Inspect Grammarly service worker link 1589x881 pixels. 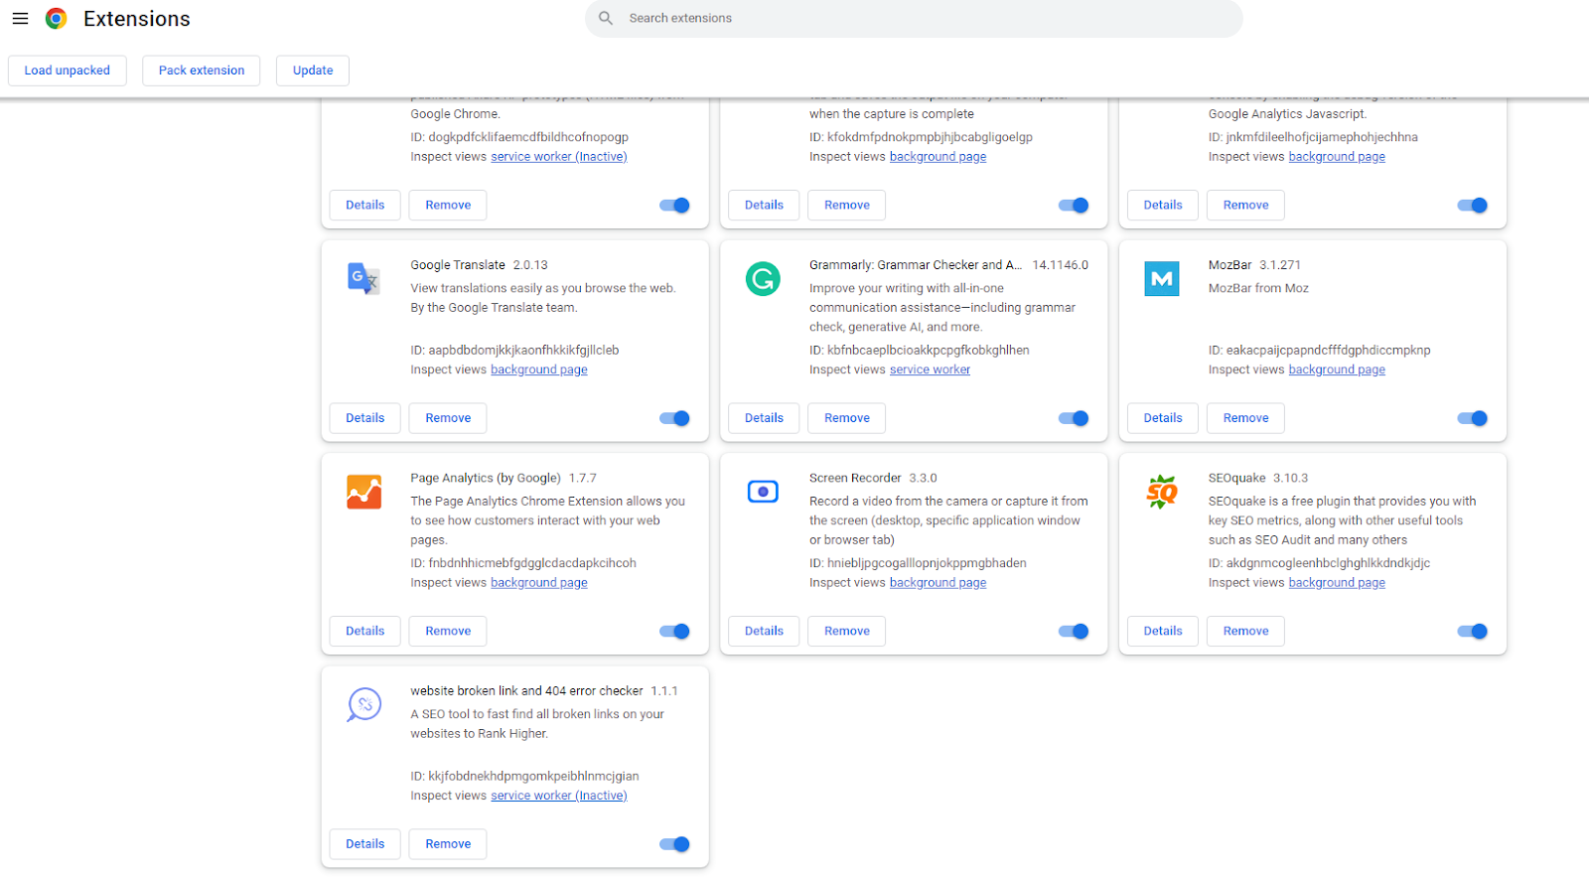click(x=930, y=369)
